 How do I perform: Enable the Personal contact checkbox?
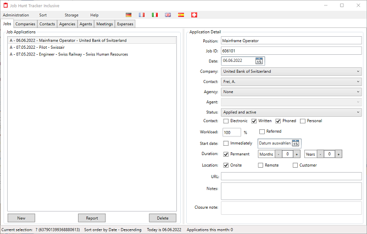click(x=303, y=121)
